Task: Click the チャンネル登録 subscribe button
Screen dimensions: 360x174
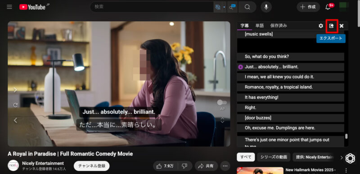Action: tap(92, 166)
